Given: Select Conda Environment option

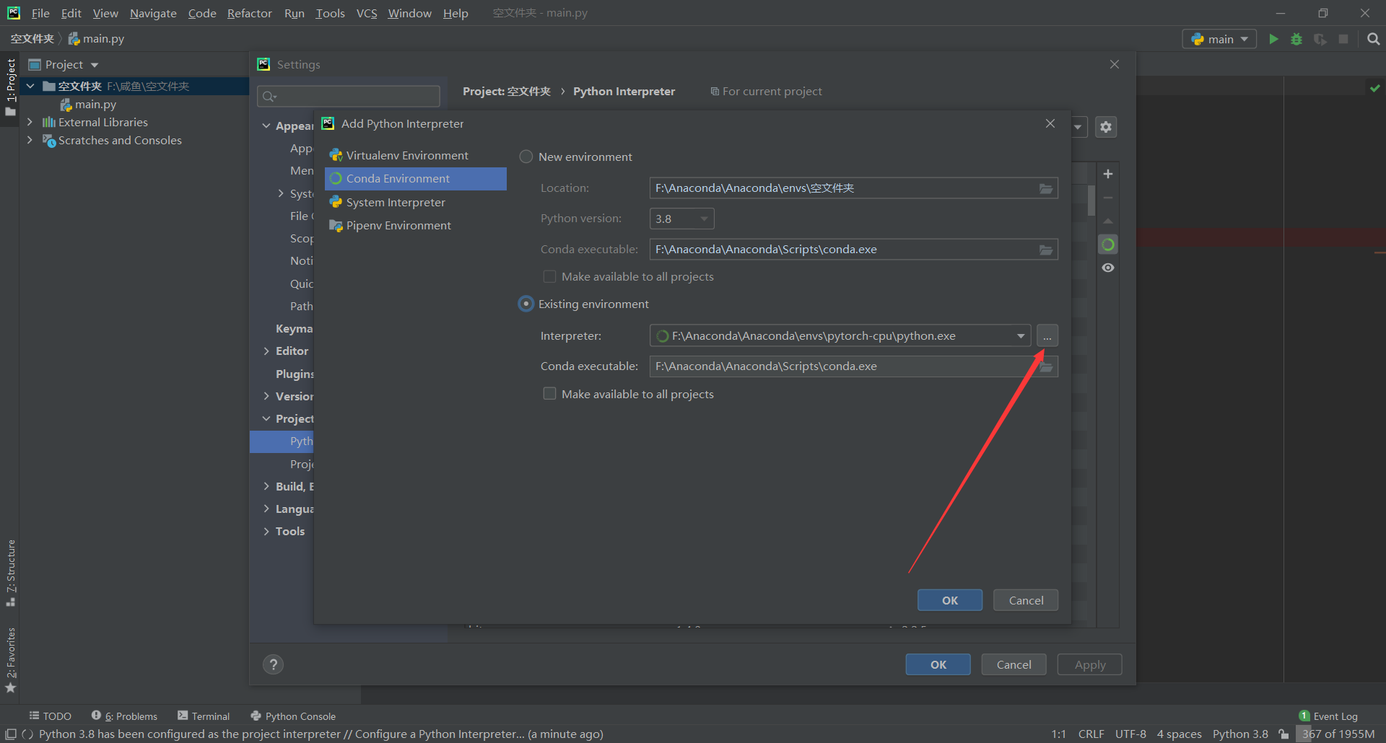Looking at the screenshot, I should [416, 179].
